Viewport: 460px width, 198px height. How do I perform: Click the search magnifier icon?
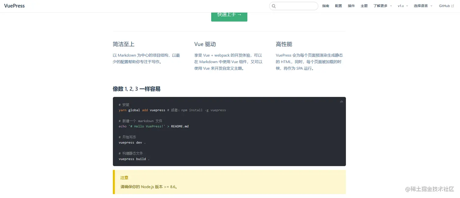(274, 6)
